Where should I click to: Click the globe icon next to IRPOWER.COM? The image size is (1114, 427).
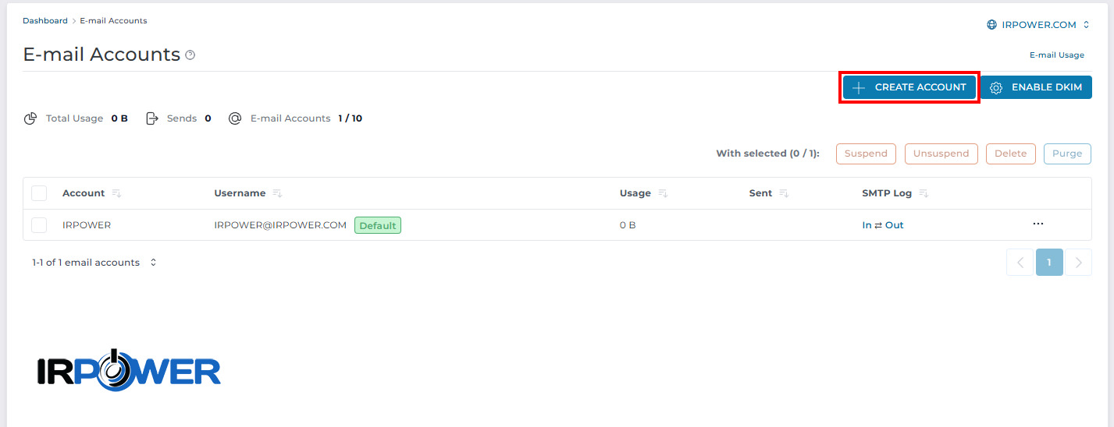[x=991, y=25]
